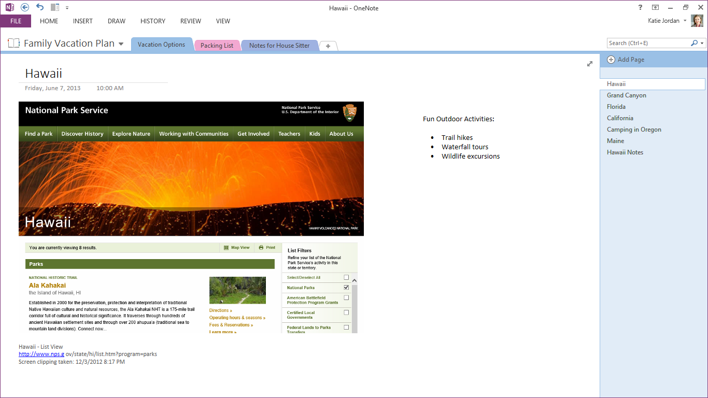Click into the Search (Ctrl+E) box
The width and height of the screenshot is (708, 398).
coord(648,43)
